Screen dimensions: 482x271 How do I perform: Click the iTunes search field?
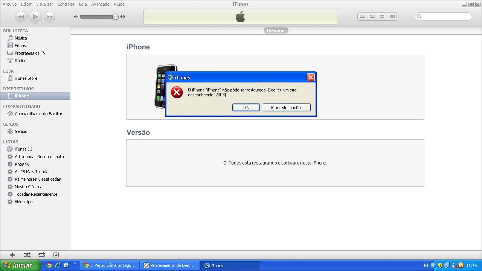click(x=443, y=17)
